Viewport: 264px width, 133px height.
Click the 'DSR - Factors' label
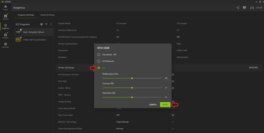pos(64,95)
